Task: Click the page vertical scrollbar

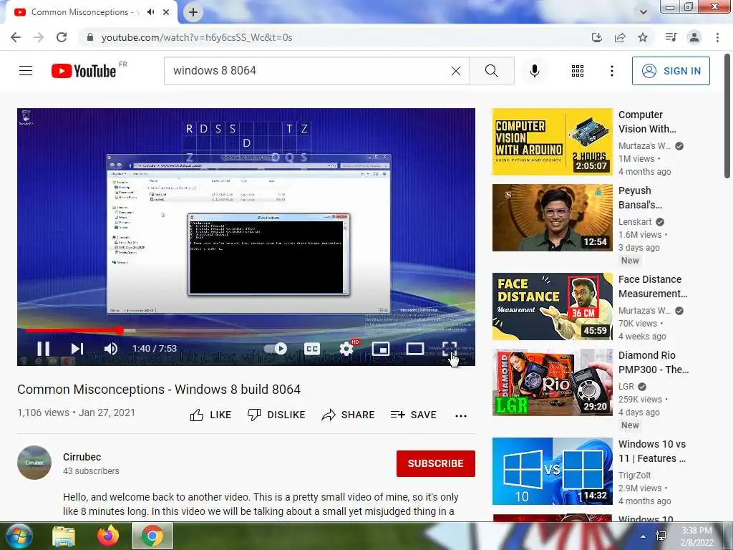Action: click(x=728, y=115)
